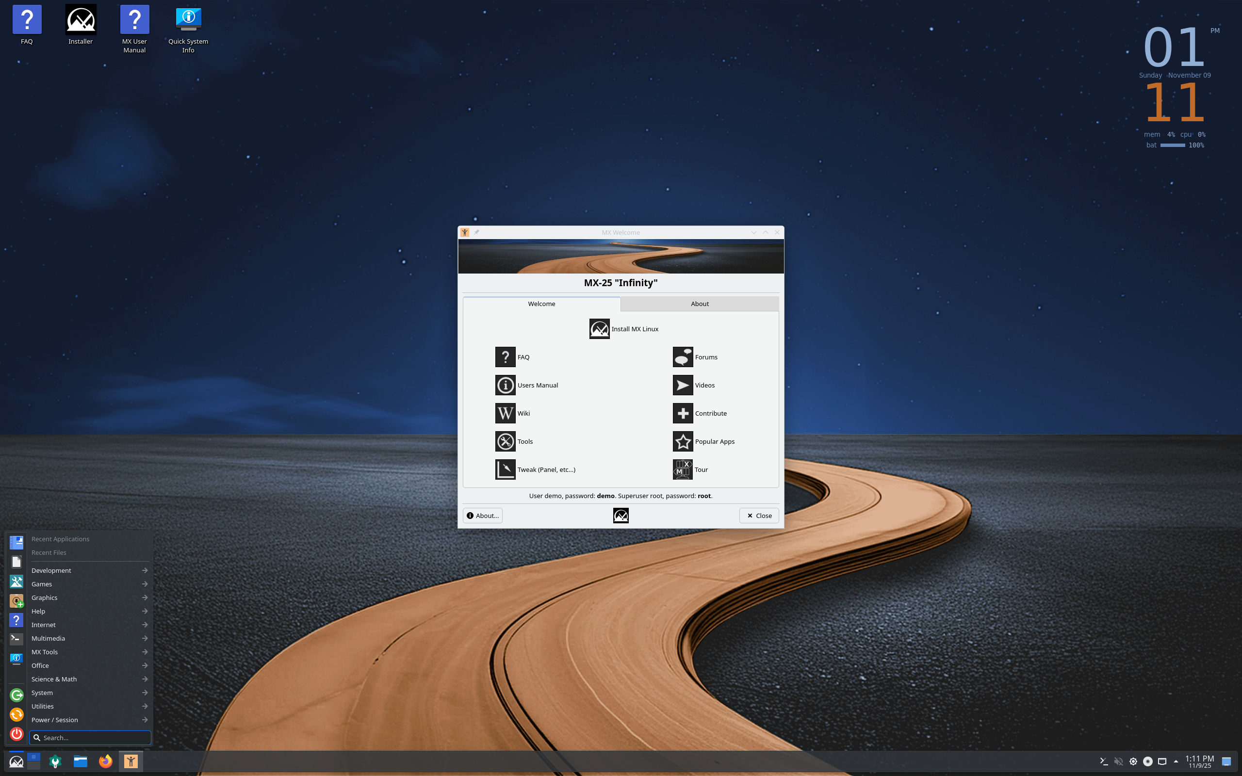Expand the Internet submenu arrow

click(x=145, y=625)
